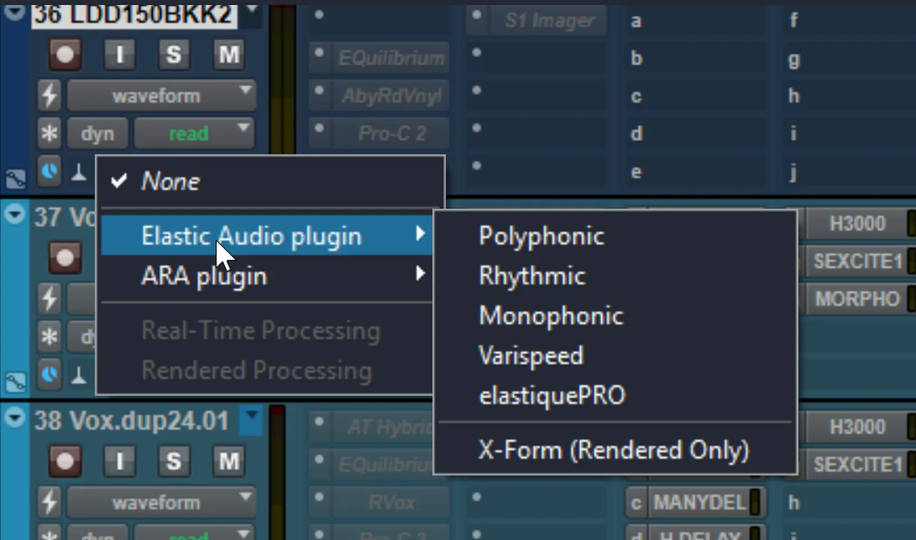
Task: Open MORPHO send on track 37
Action: coord(858,299)
